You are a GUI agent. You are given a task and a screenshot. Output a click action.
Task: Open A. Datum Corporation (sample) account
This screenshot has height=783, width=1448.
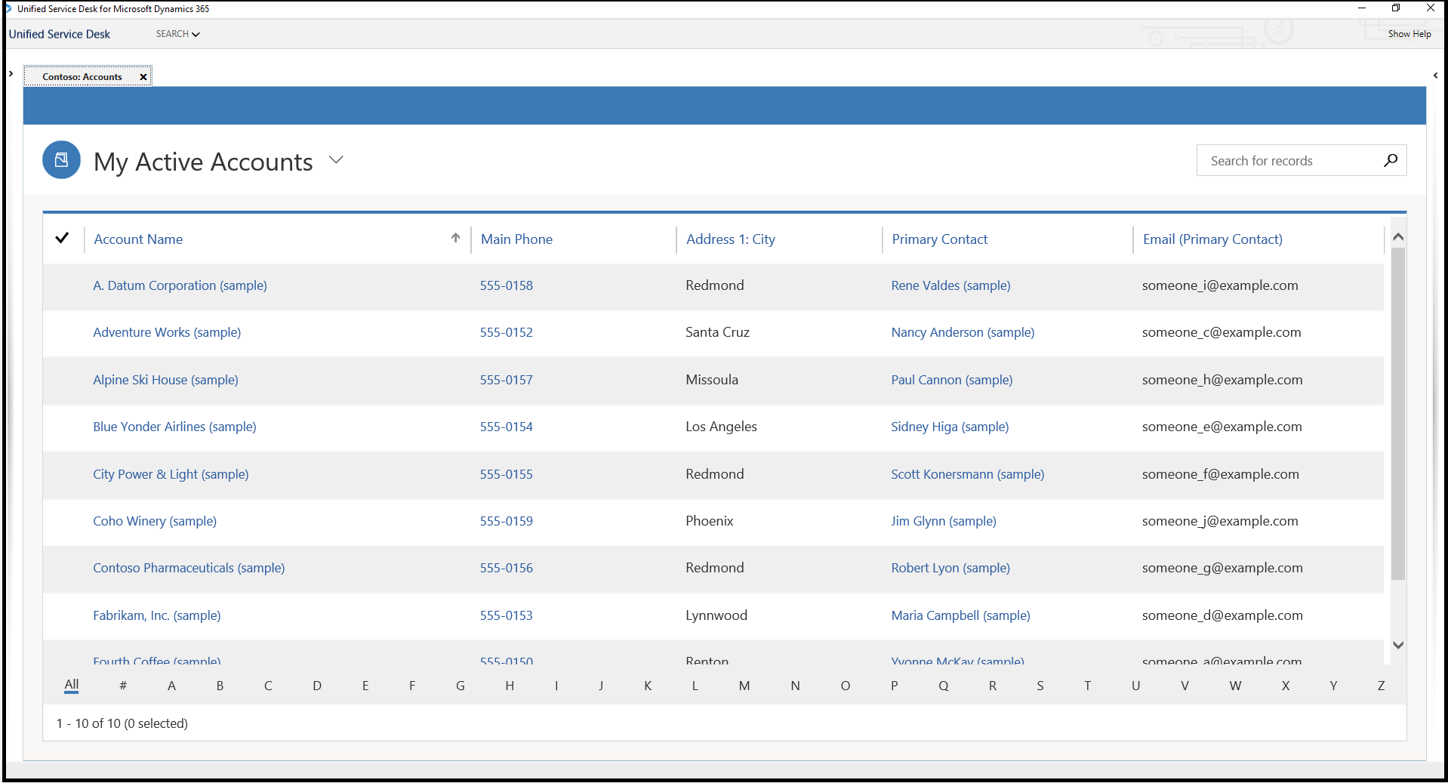point(180,285)
